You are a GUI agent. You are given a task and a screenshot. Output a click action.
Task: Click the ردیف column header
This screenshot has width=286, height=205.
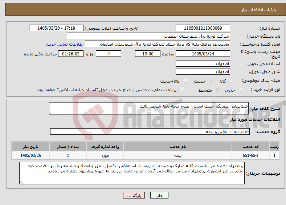tap(274, 147)
